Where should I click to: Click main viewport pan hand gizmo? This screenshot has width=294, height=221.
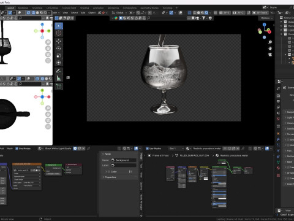click(270, 48)
